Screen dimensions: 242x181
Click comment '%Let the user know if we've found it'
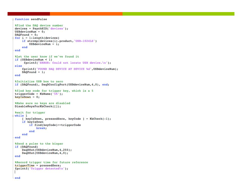click(47, 57)
